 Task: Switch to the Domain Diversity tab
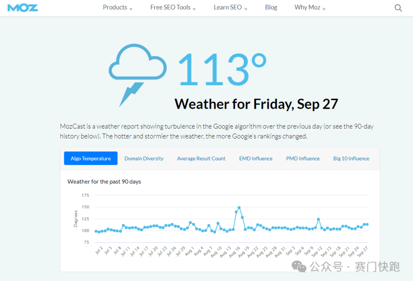(144, 158)
